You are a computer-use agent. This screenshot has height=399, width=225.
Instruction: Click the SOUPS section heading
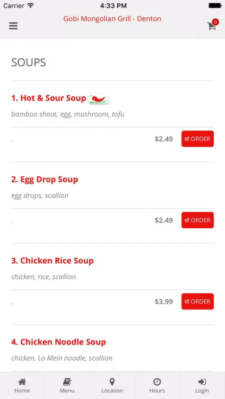coord(28,62)
